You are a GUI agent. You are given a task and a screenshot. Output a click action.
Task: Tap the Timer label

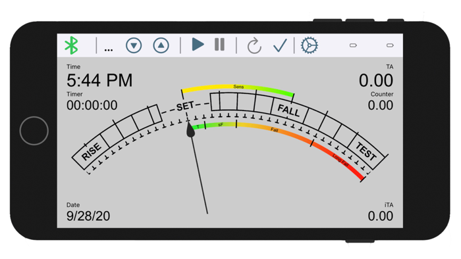click(74, 94)
